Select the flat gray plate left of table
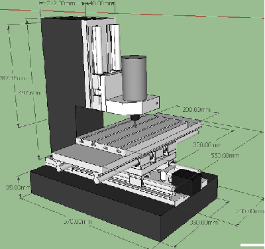 point(88,157)
